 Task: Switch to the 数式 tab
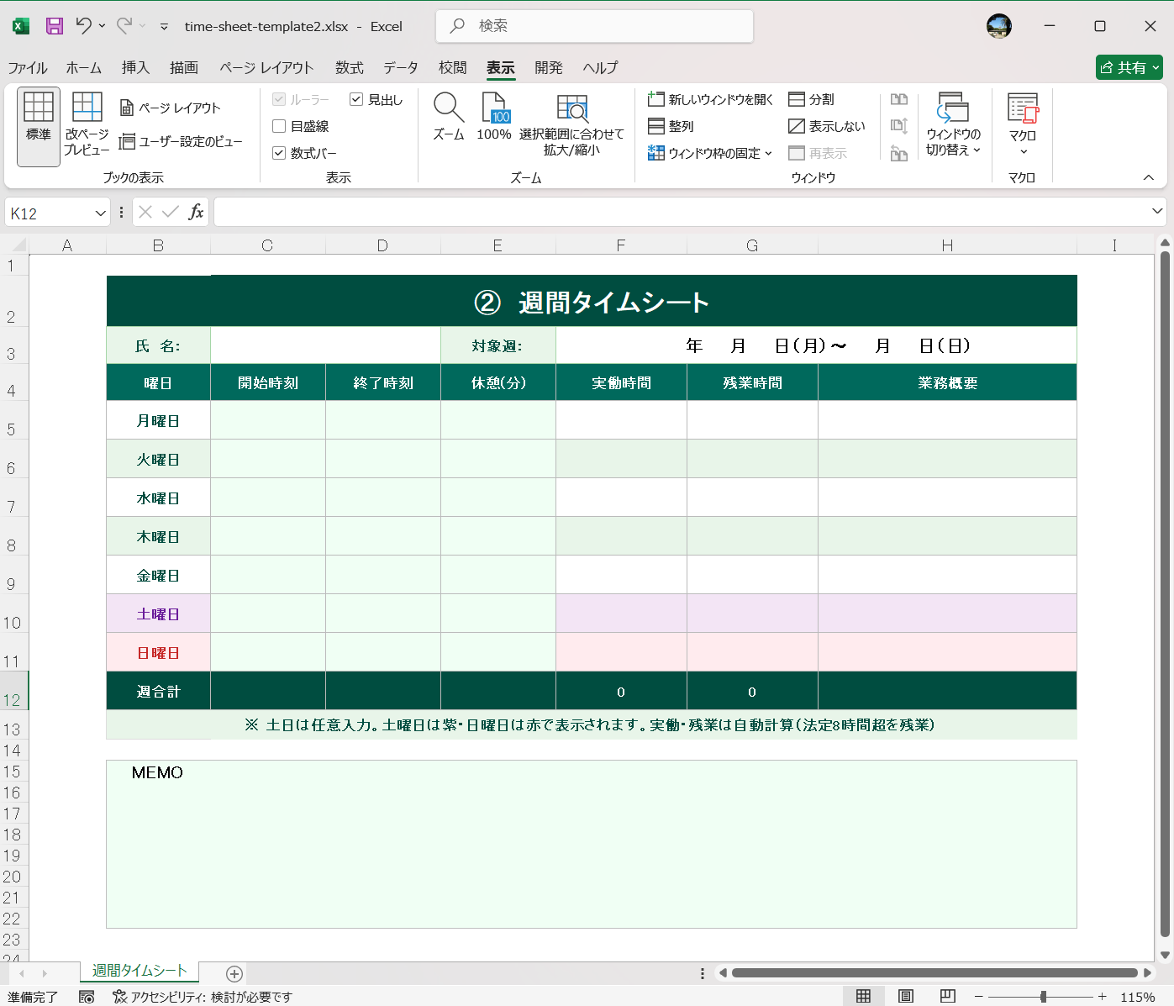[x=350, y=67]
